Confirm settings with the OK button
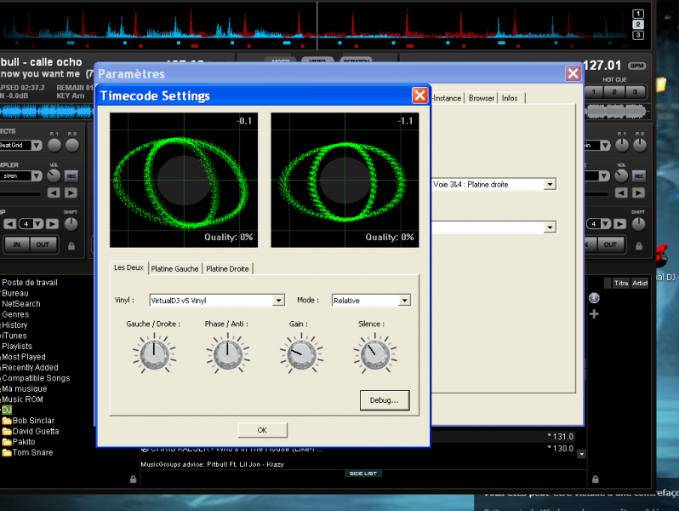 point(262,429)
